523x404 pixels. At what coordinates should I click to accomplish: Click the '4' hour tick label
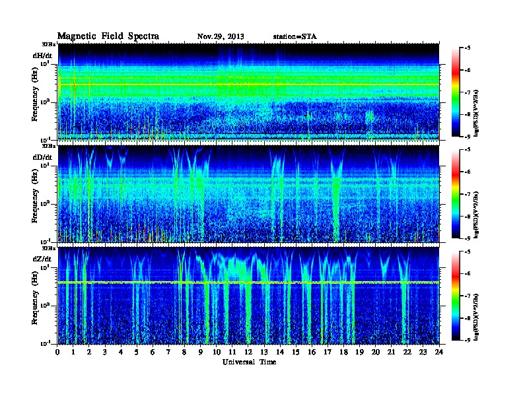[121, 352]
